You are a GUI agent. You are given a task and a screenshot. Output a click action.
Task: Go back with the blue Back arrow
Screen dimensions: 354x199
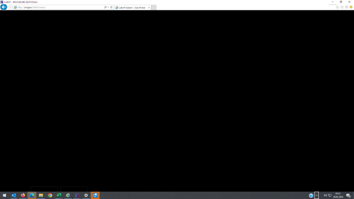point(4,7)
